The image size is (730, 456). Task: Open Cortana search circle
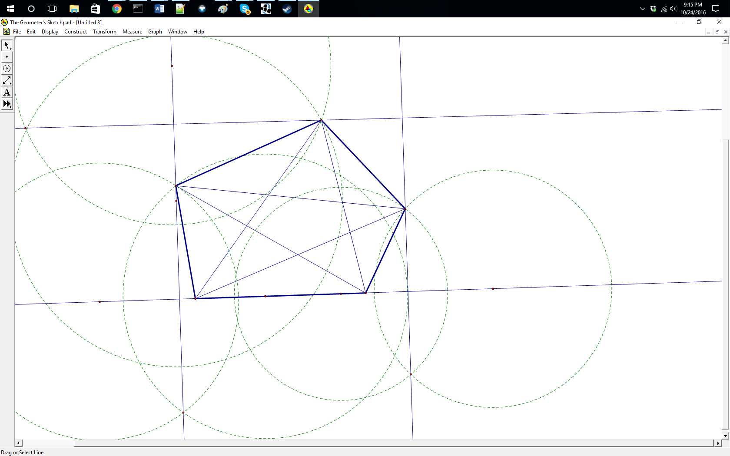[31, 9]
